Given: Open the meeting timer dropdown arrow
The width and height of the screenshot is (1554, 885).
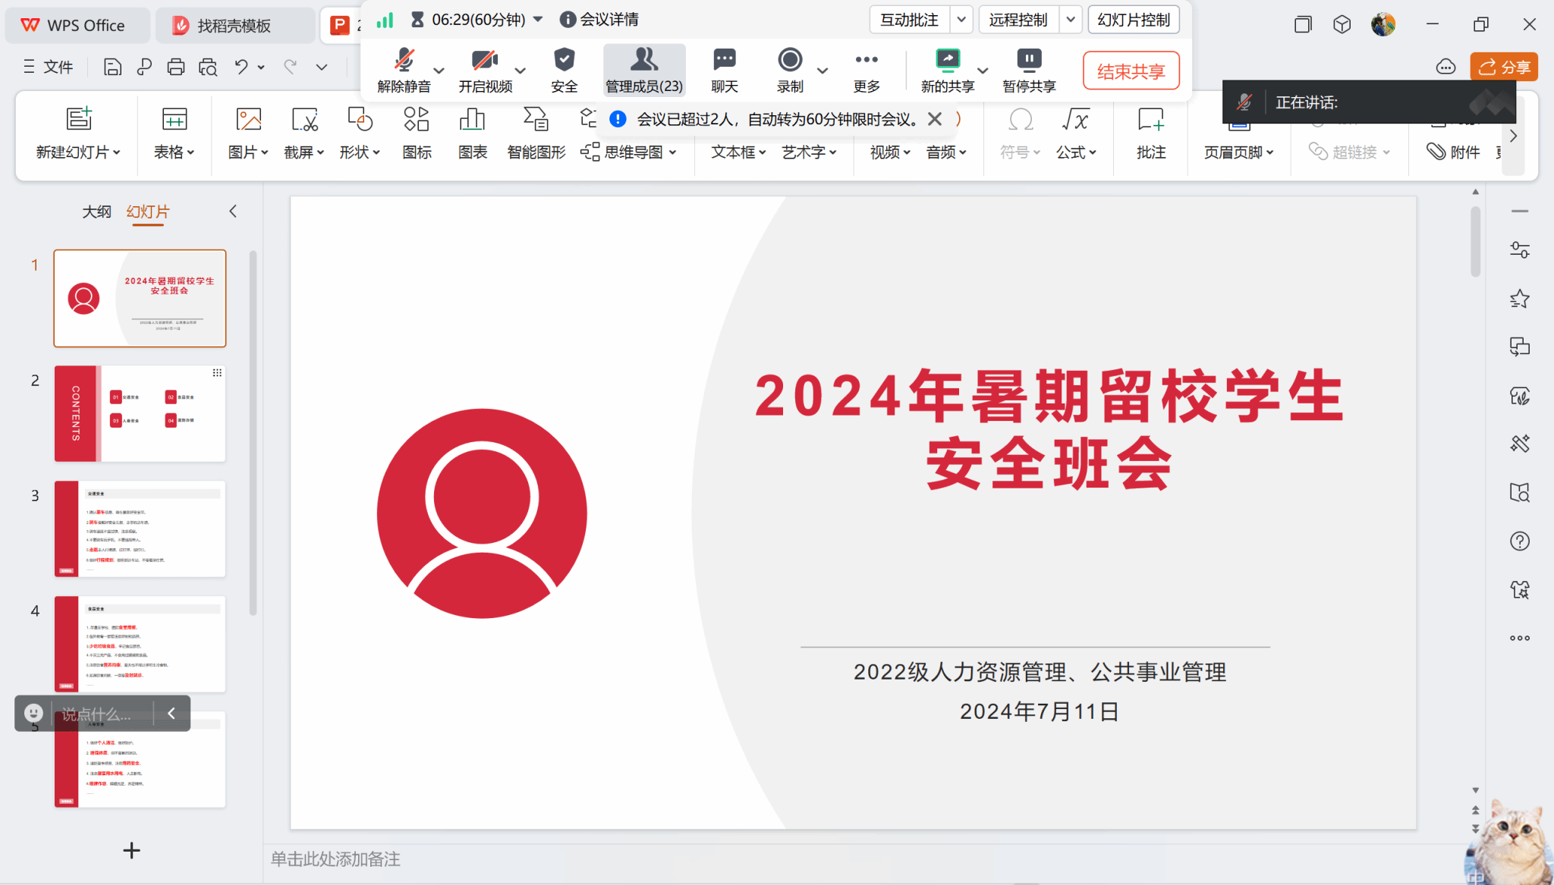Looking at the screenshot, I should click(538, 19).
